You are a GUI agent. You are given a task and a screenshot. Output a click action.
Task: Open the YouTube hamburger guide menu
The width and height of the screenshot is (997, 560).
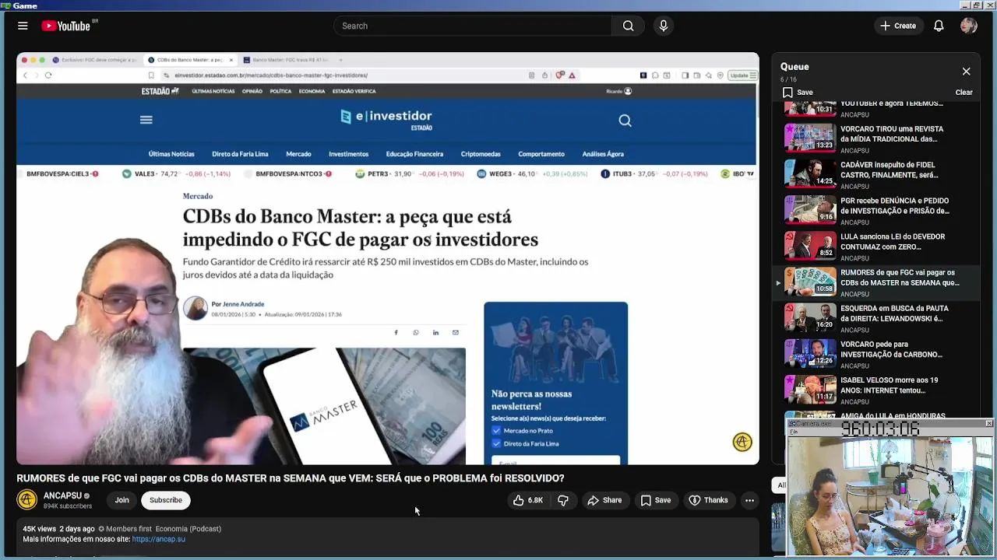coord(23,26)
